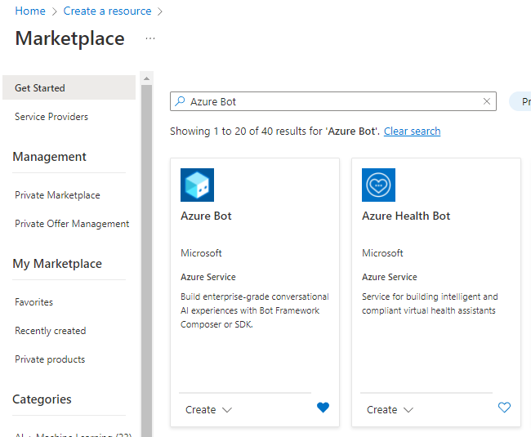
Task: Unfavorite Azure Bot using filled heart
Action: click(323, 408)
